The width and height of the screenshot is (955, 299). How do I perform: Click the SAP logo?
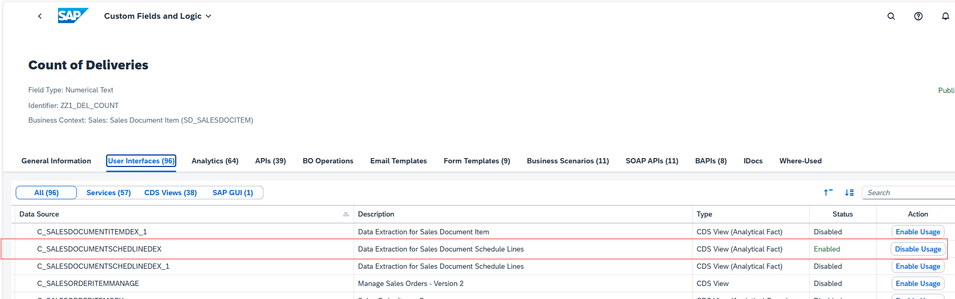pos(73,16)
